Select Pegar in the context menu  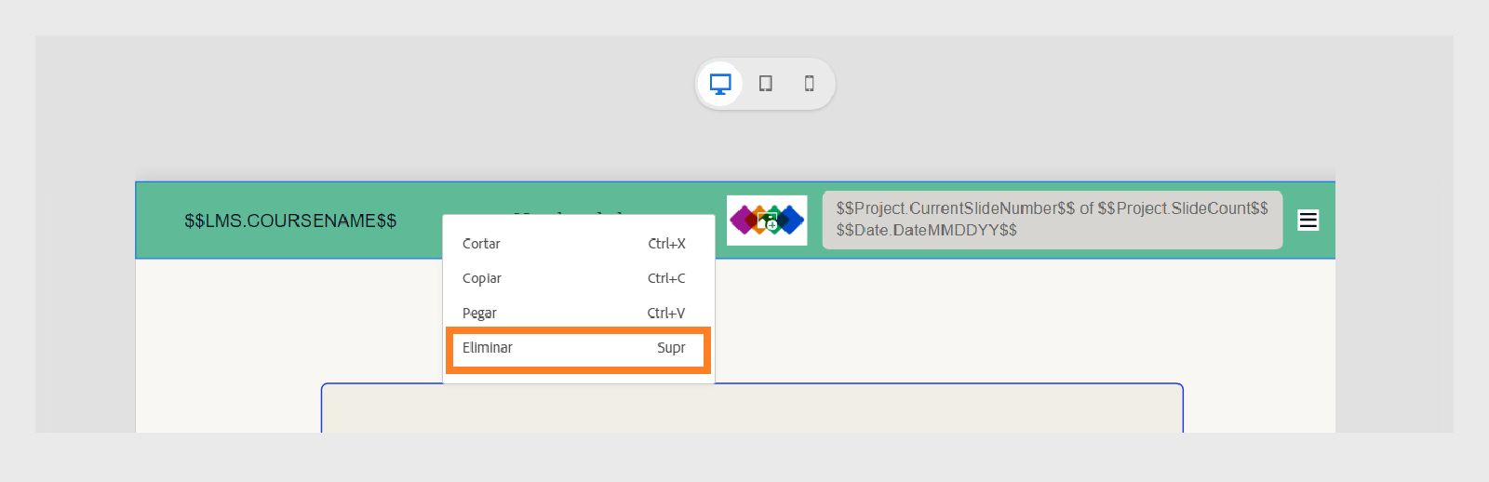pos(479,314)
